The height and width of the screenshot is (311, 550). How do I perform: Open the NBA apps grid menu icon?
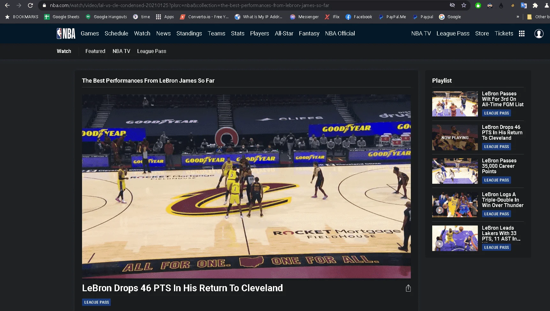point(522,33)
